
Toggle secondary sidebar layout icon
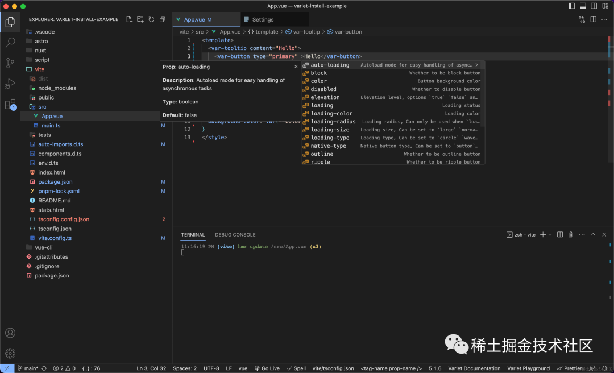coord(594,6)
